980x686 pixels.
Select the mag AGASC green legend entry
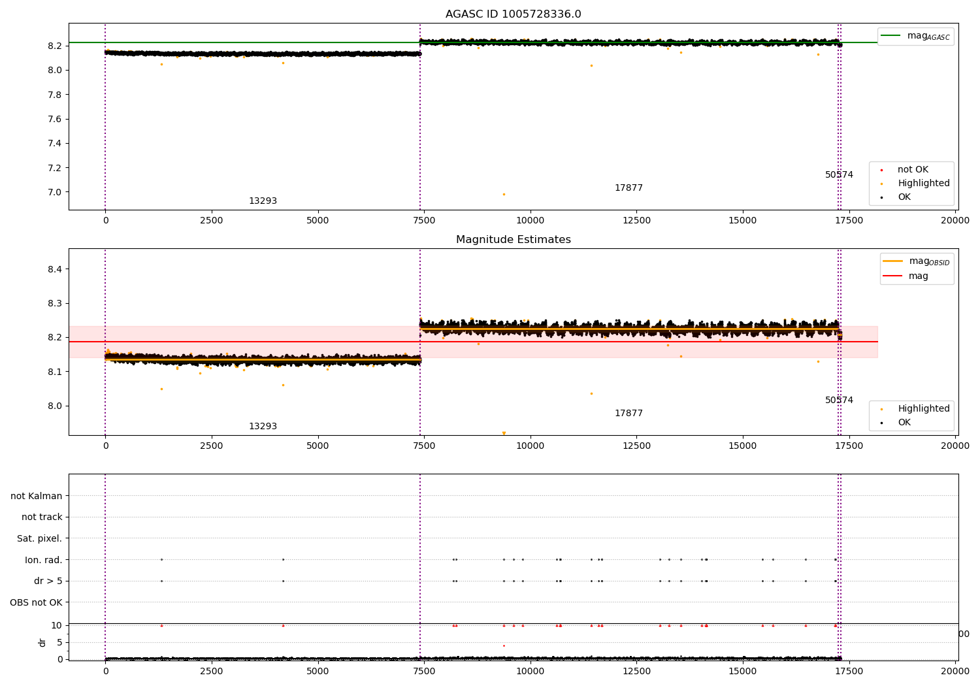tap(915, 36)
